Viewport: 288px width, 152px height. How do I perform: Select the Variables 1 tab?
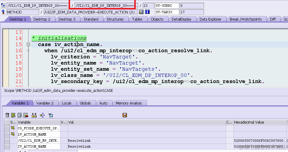[x=20, y=103]
